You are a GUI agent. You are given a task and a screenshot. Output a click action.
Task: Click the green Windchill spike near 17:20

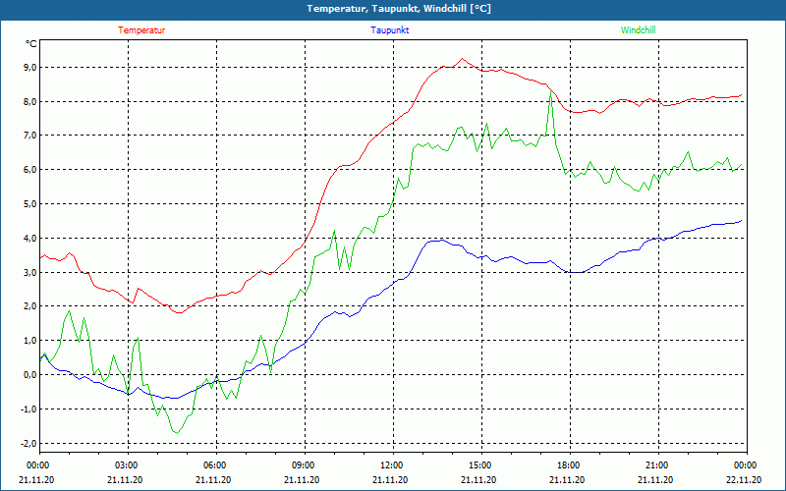click(550, 93)
